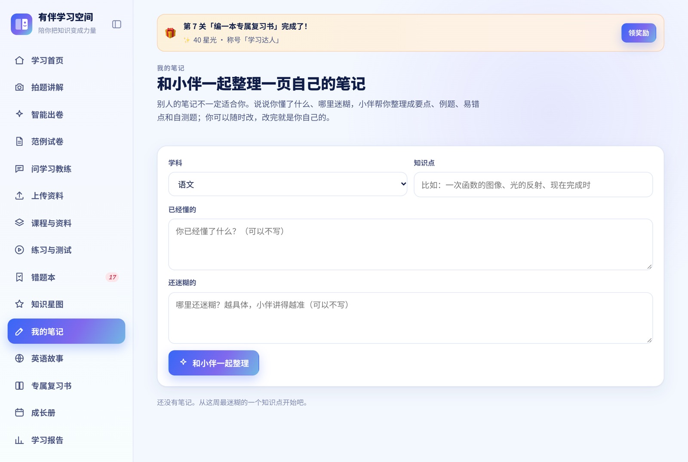Click the pencil icon beside 我的笔记

pyautogui.click(x=19, y=331)
